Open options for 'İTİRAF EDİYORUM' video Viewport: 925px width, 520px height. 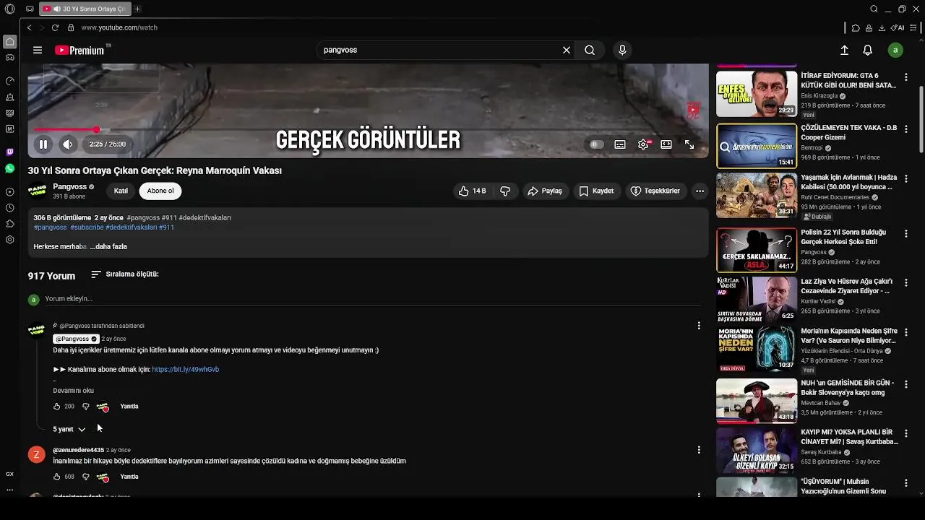tap(906, 77)
